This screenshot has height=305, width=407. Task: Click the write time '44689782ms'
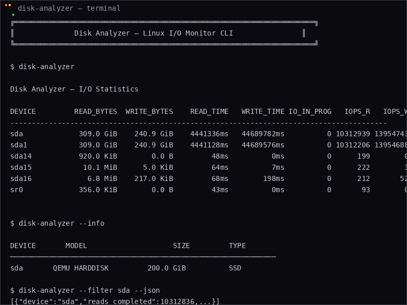tap(263, 134)
